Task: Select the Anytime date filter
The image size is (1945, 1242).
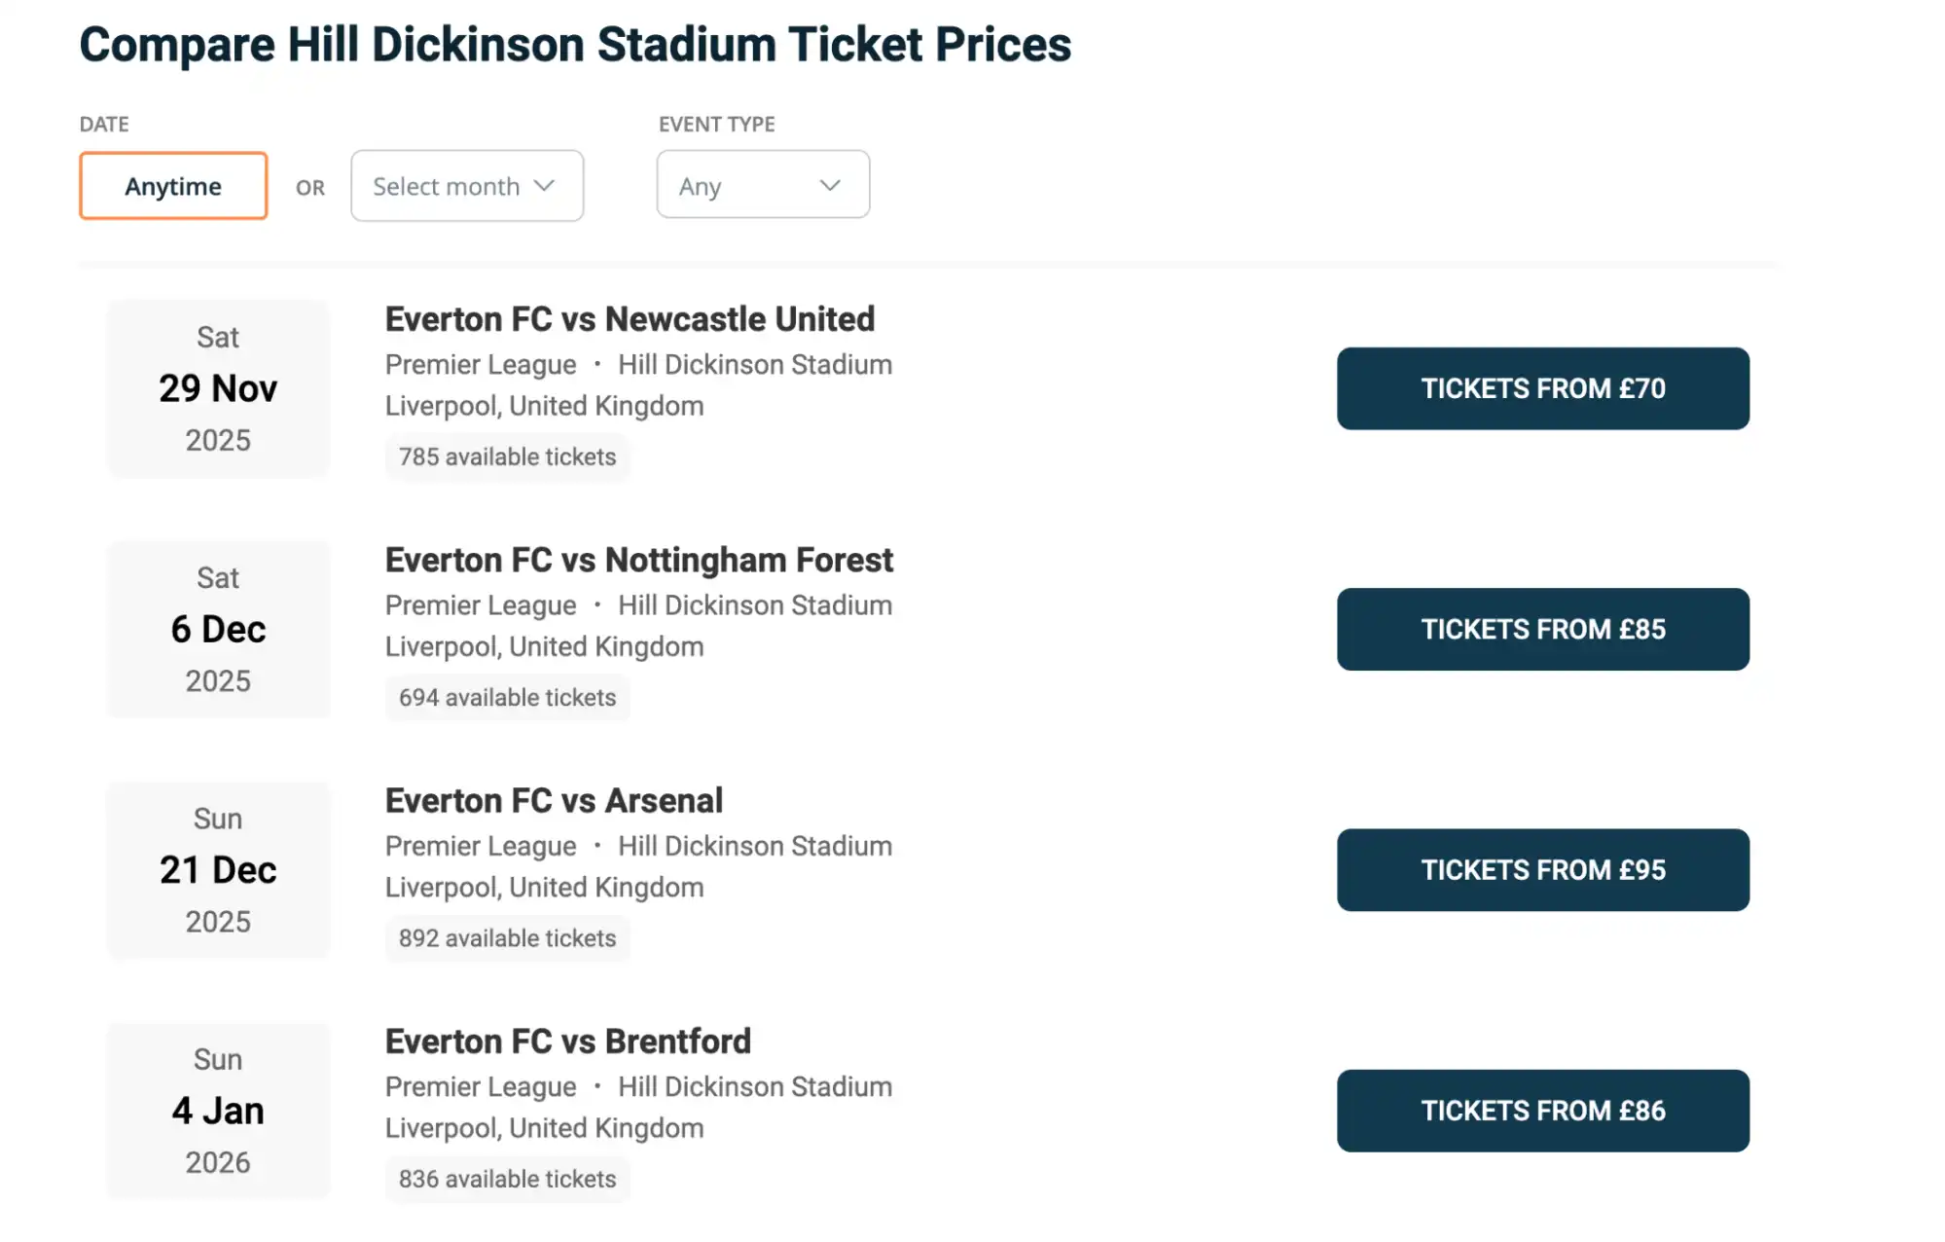Action: click(172, 186)
